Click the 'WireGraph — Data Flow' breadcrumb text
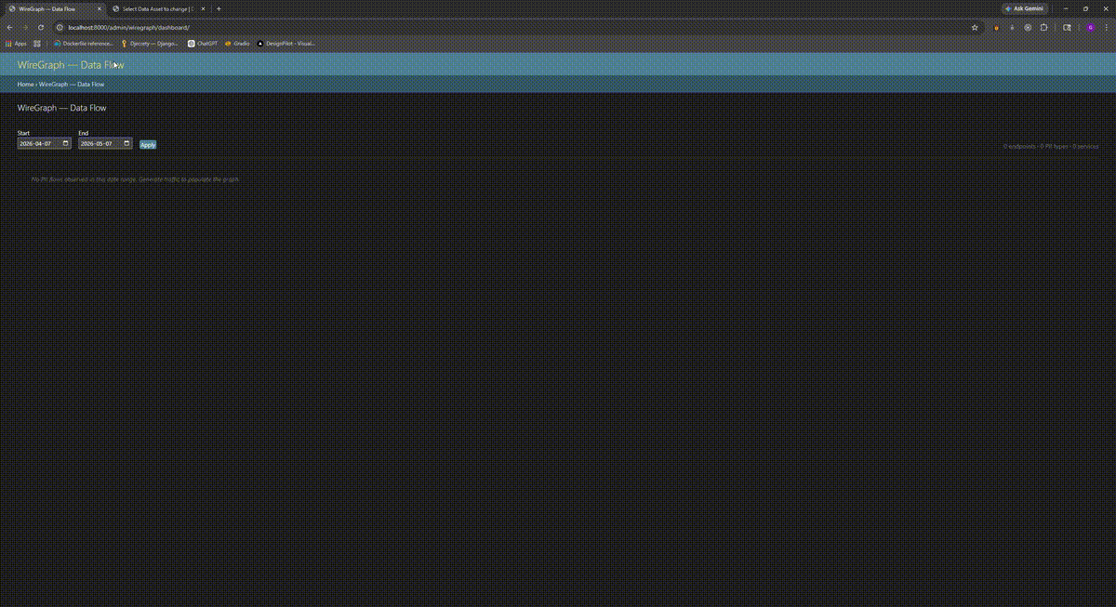 72,85
